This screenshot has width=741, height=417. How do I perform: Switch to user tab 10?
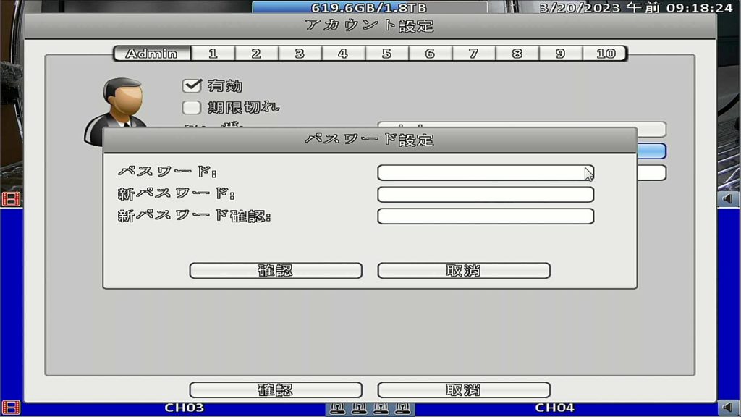pyautogui.click(x=605, y=54)
